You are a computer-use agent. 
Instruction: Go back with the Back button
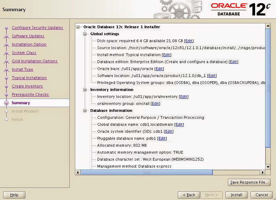click(x=189, y=195)
